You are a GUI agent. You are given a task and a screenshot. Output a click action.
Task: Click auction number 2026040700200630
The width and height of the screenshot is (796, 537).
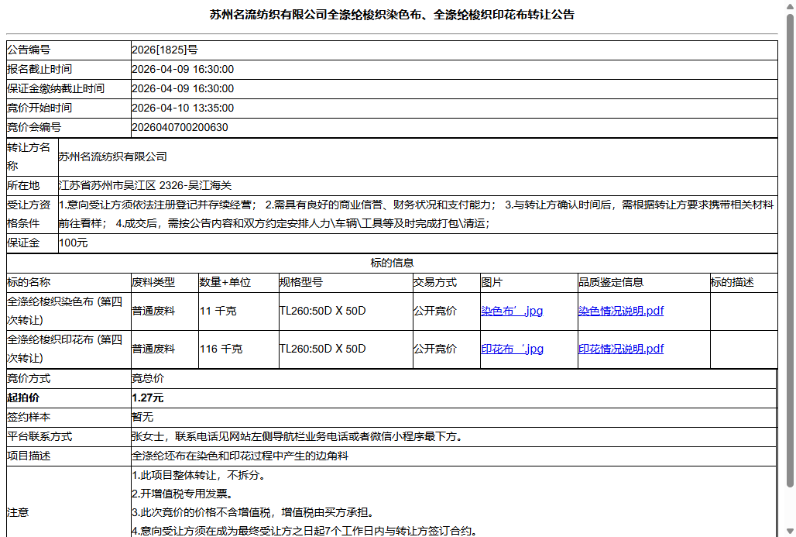click(180, 127)
